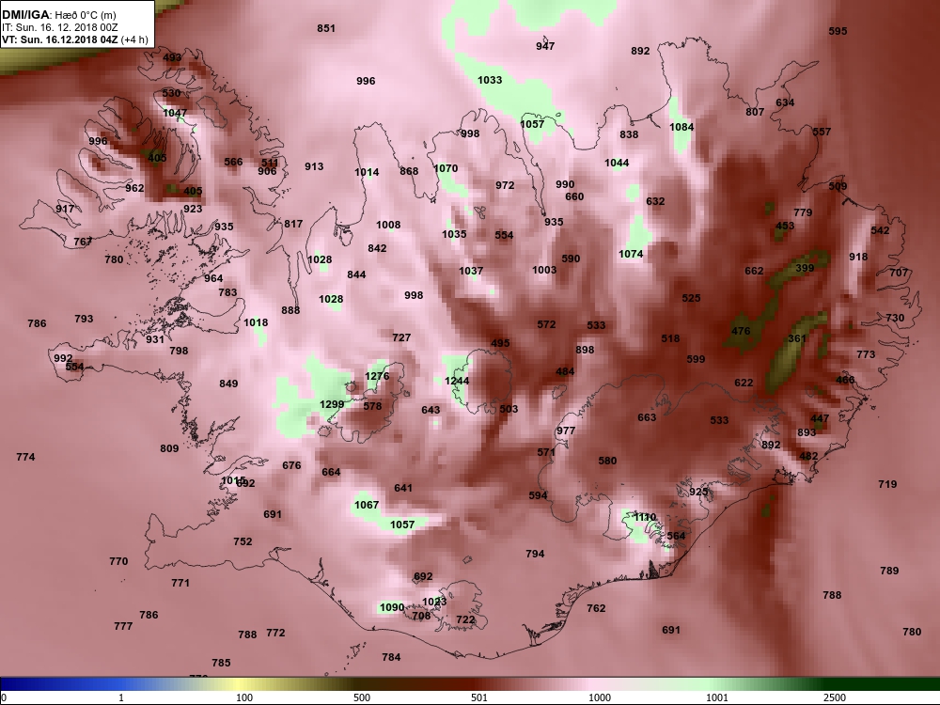Click the 727 height value
Screen dimensions: 940x705
(401, 337)
